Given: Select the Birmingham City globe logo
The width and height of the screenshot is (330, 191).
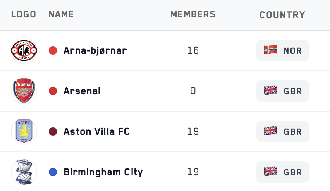Looking at the screenshot, I should tap(24, 172).
